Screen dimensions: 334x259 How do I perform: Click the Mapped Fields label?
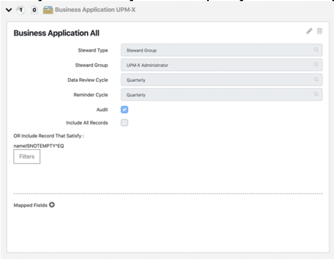tap(31, 205)
